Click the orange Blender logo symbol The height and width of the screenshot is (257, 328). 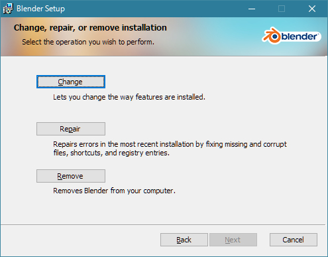[272, 36]
